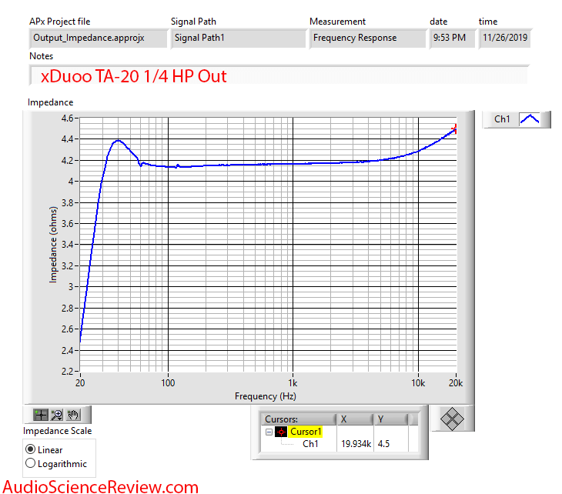This screenshot has height=494, width=562.
Task: Click the 20k x-axis end label
Action: pyautogui.click(x=456, y=383)
